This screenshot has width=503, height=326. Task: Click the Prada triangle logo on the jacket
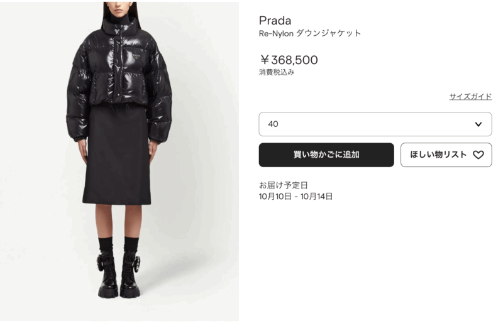point(134,56)
